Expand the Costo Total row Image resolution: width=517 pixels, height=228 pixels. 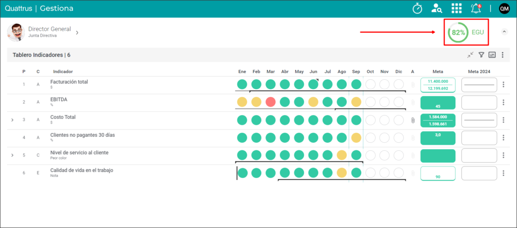pyautogui.click(x=12, y=120)
